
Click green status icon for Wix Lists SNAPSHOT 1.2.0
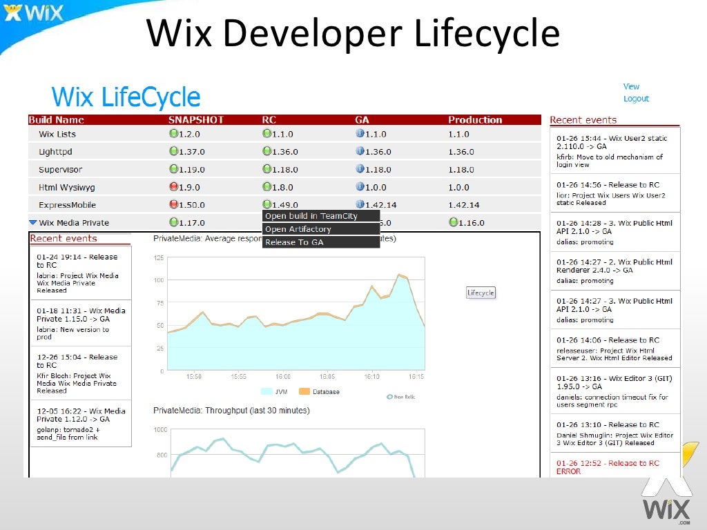(173, 133)
